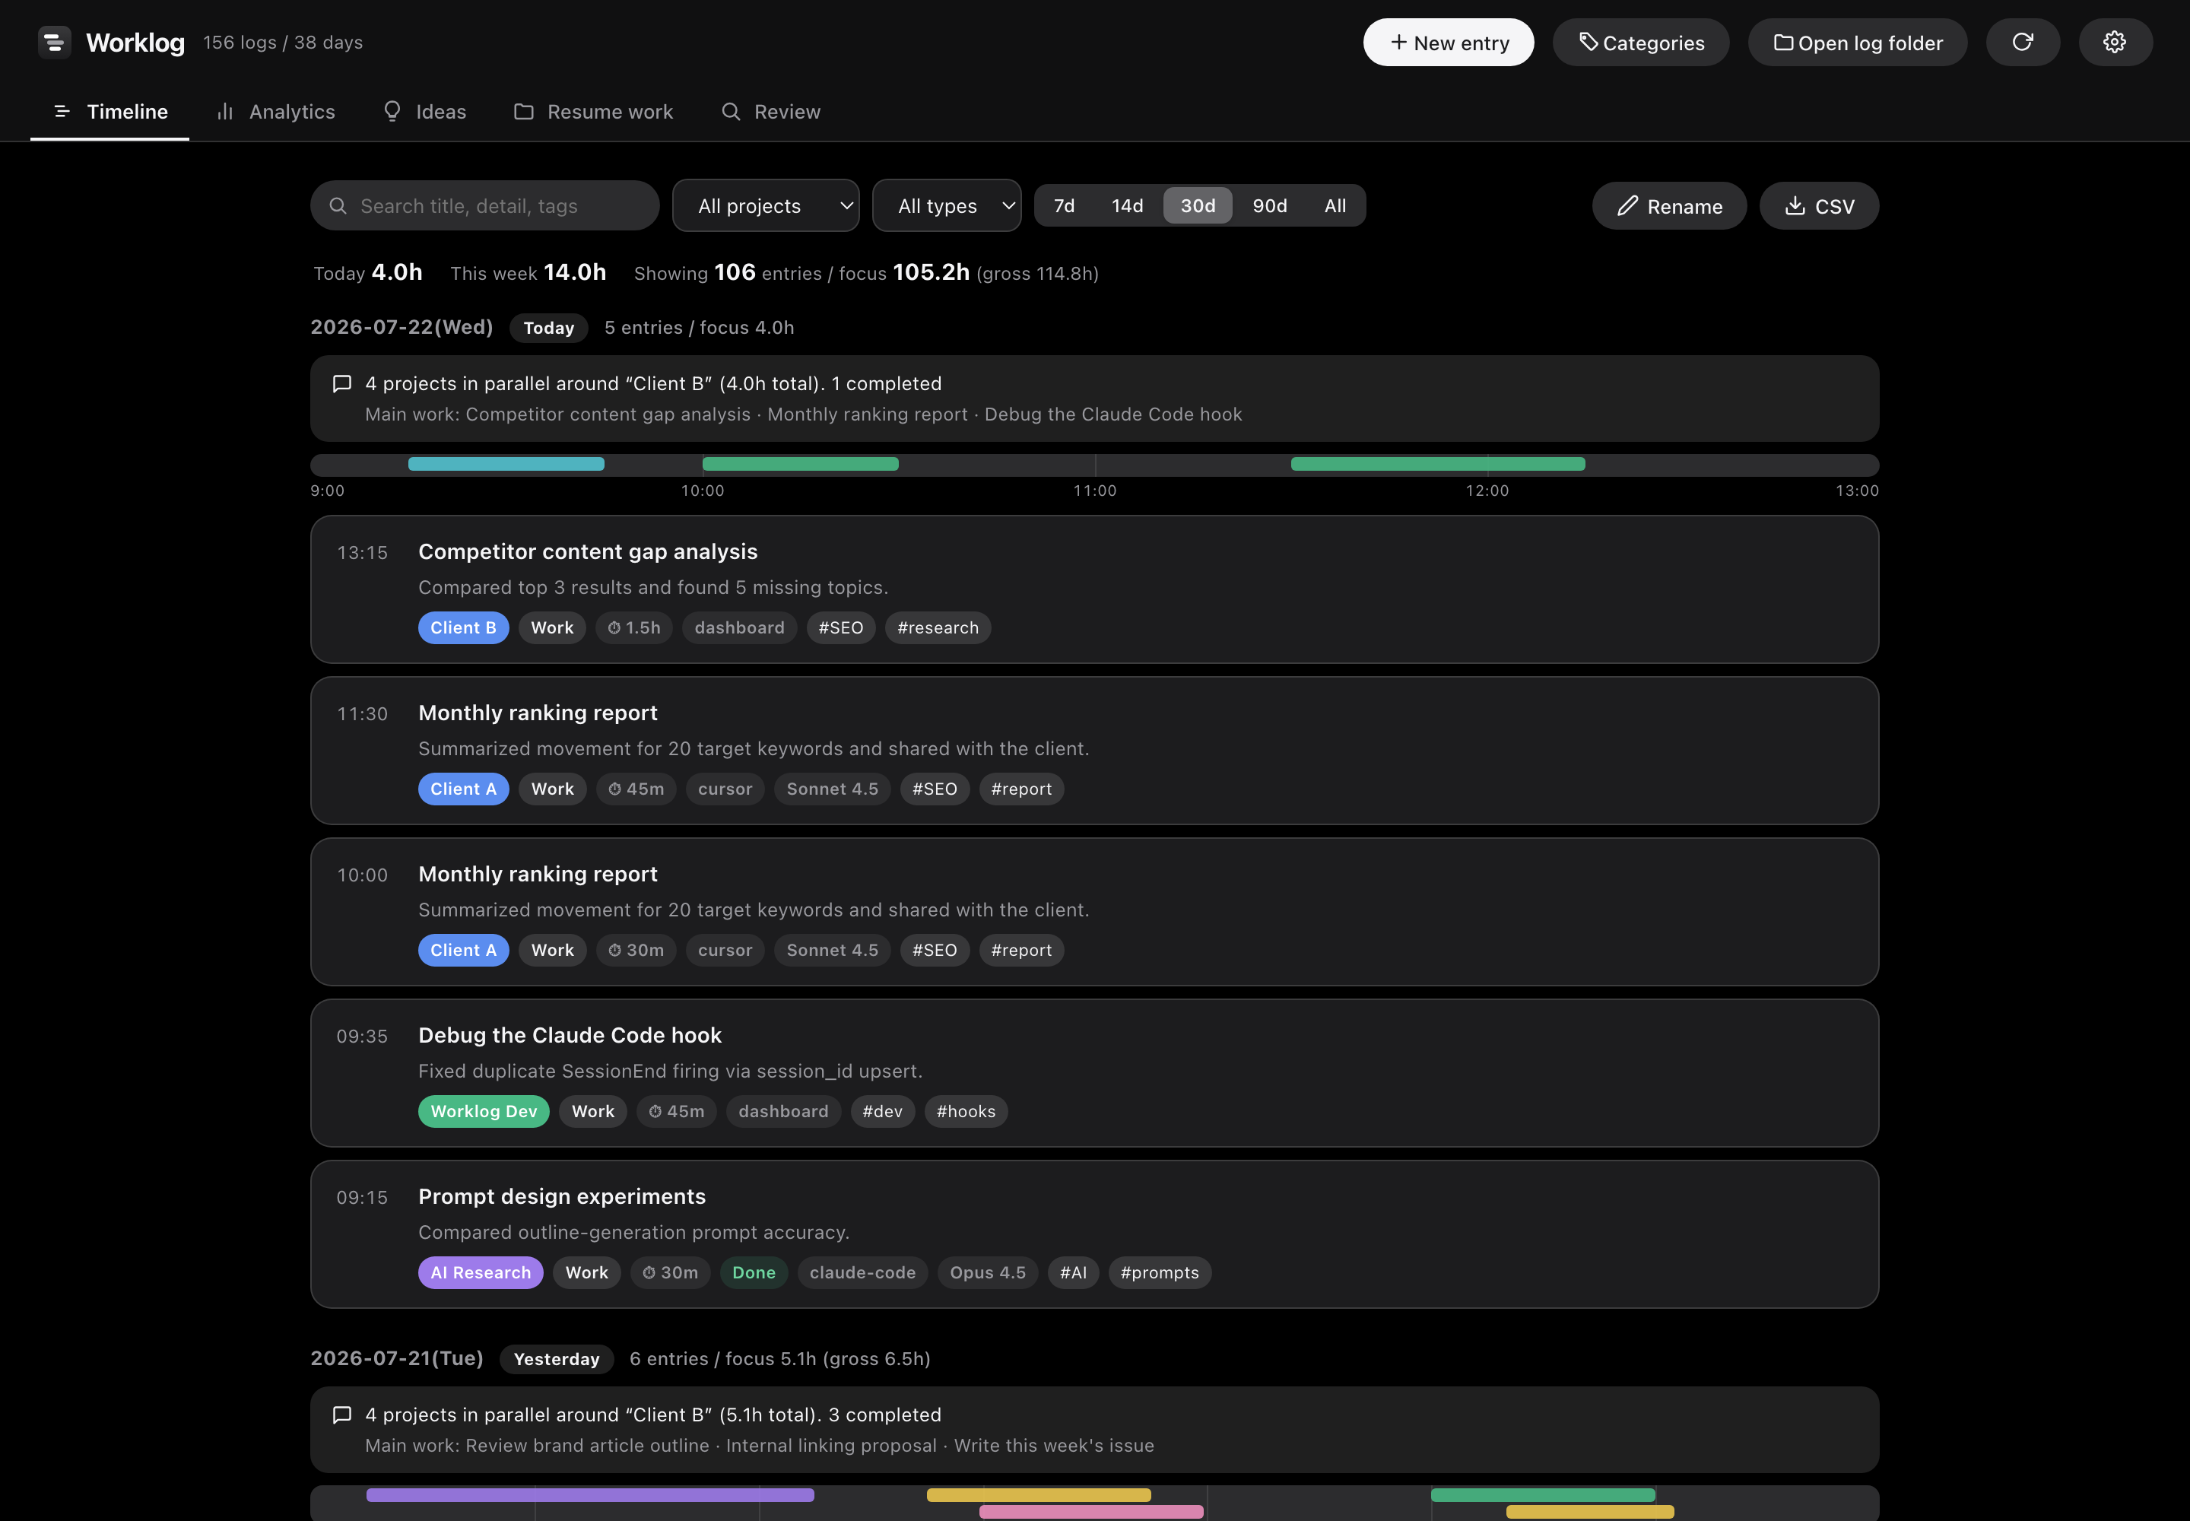This screenshot has height=1521, width=2190.
Task: Click Open log folder button
Action: coord(1856,42)
